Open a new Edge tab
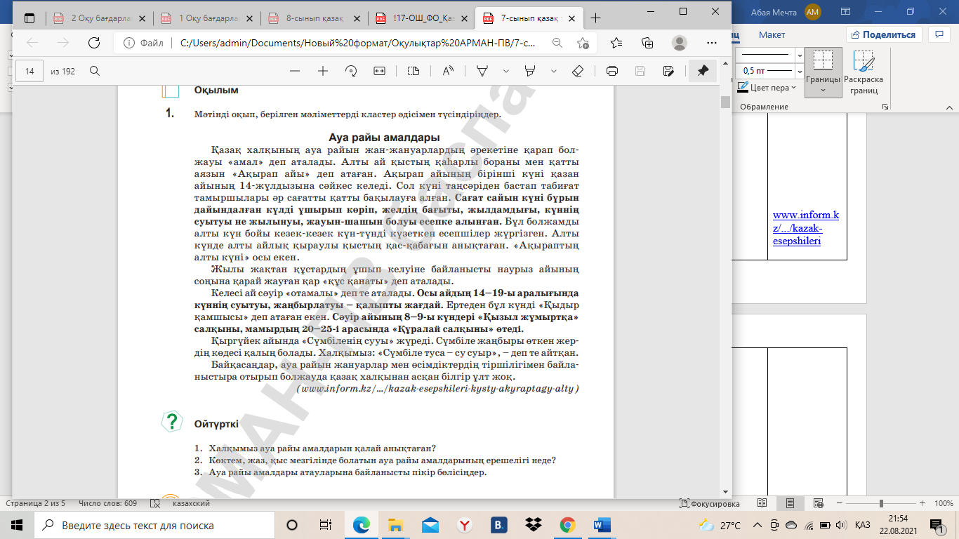959x539 pixels. pyautogui.click(x=596, y=18)
